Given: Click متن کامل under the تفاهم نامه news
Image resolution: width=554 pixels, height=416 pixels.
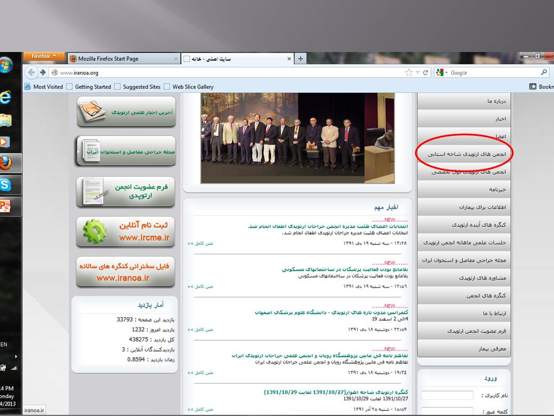Looking at the screenshot, I should [200, 373].
